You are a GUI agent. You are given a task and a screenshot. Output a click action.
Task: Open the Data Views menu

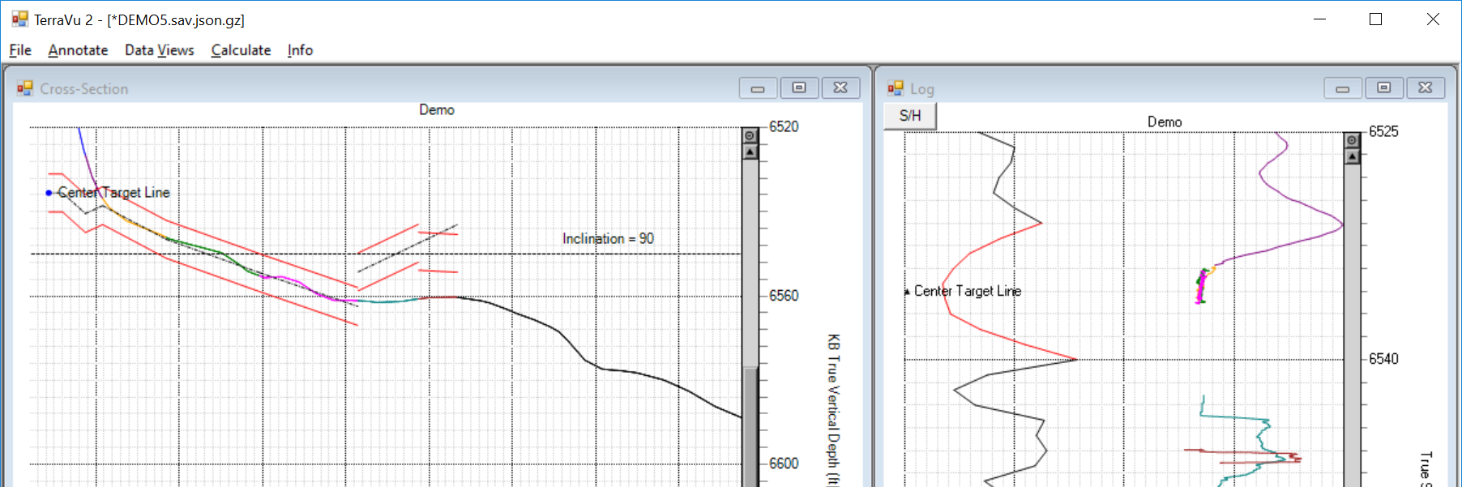pyautogui.click(x=159, y=50)
